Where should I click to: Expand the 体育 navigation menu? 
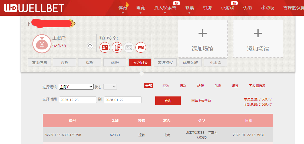(x=123, y=8)
